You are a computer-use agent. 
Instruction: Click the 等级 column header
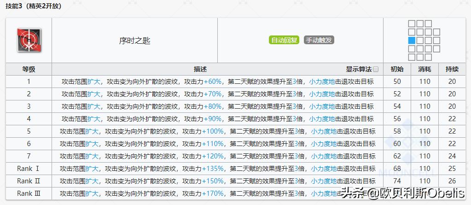pyautogui.click(x=29, y=70)
